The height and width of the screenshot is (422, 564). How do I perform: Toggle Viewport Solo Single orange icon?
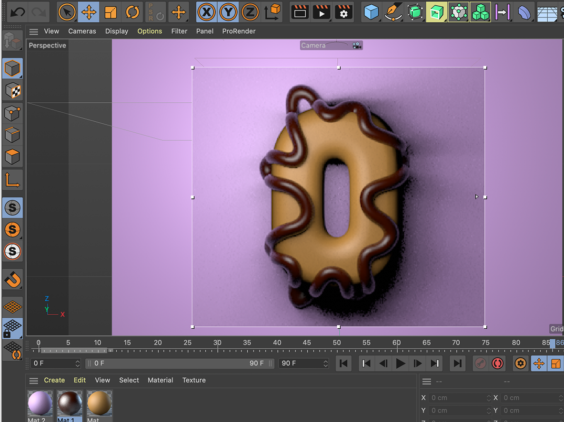tap(12, 229)
